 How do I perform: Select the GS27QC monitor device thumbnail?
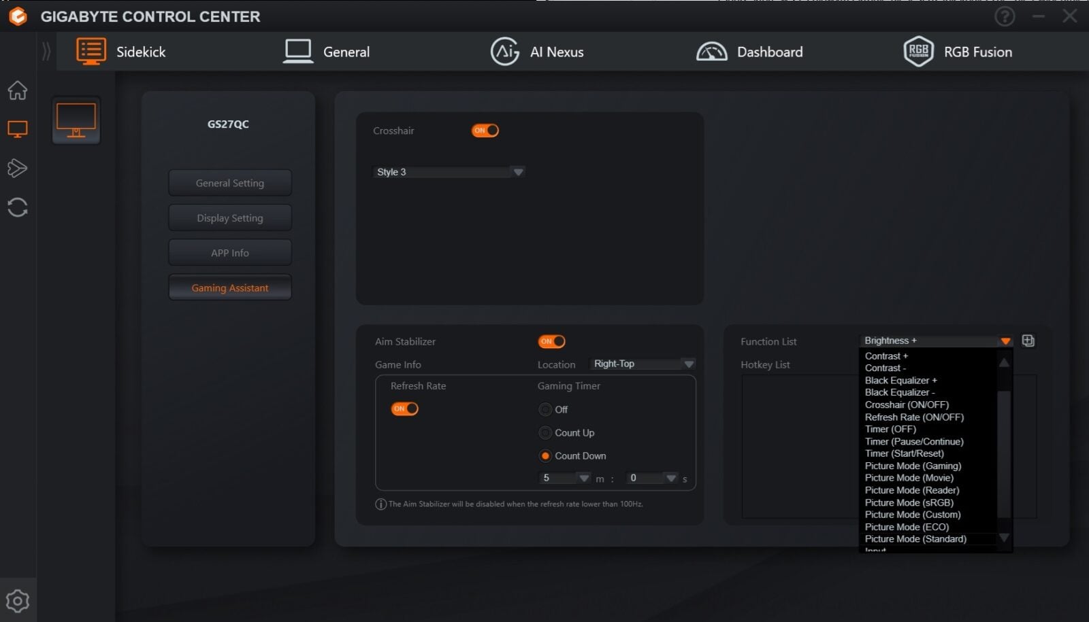(76, 120)
